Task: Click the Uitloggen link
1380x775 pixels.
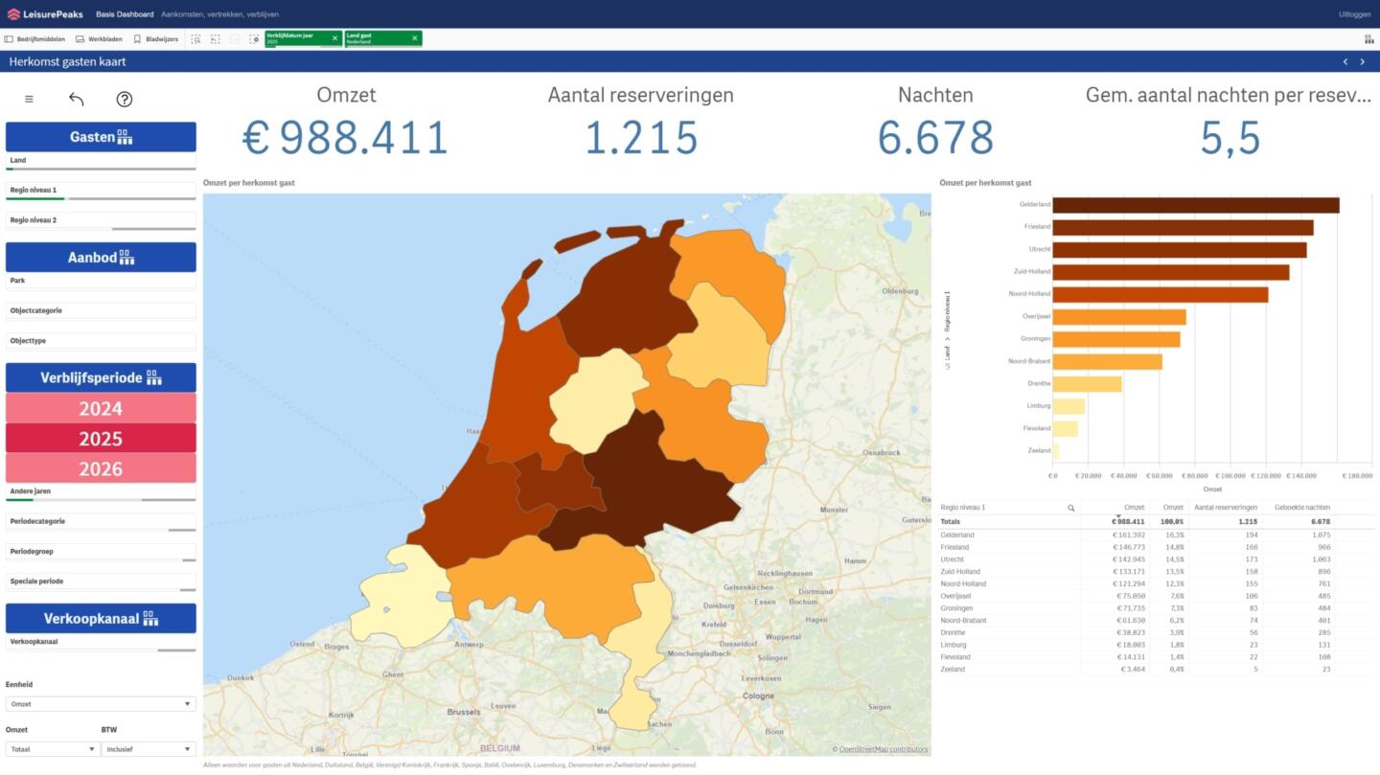Action: click(x=1354, y=14)
